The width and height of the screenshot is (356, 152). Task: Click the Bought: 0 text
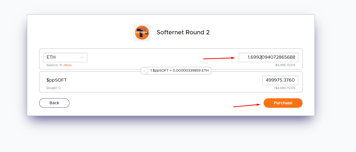click(53, 88)
